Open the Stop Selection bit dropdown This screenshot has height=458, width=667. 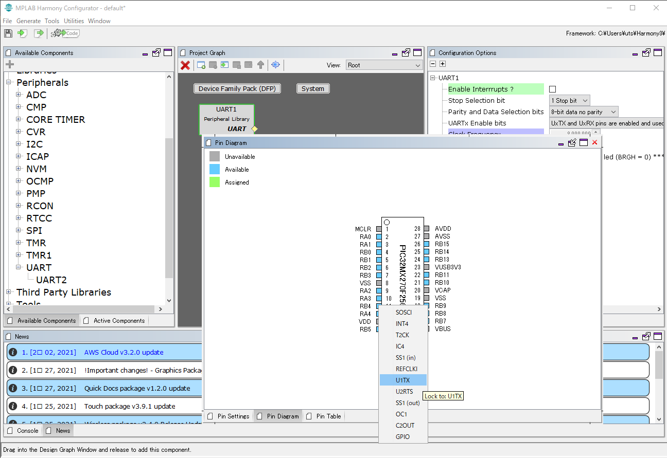pyautogui.click(x=569, y=100)
